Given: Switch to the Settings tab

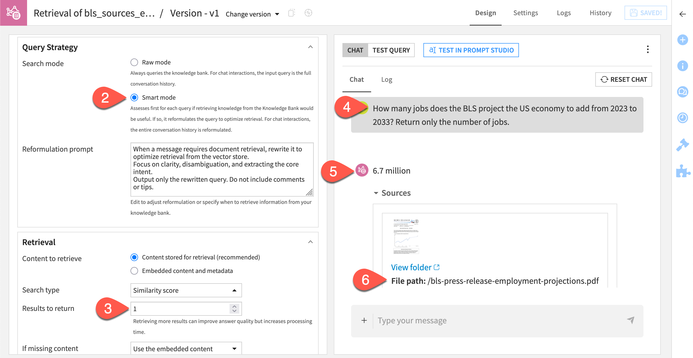Looking at the screenshot, I should (525, 13).
